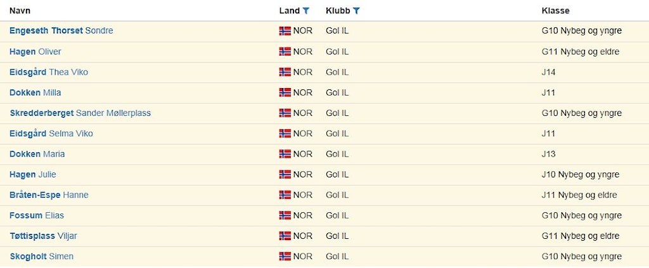Click Norway flag in Dokken Milla row

click(x=285, y=93)
